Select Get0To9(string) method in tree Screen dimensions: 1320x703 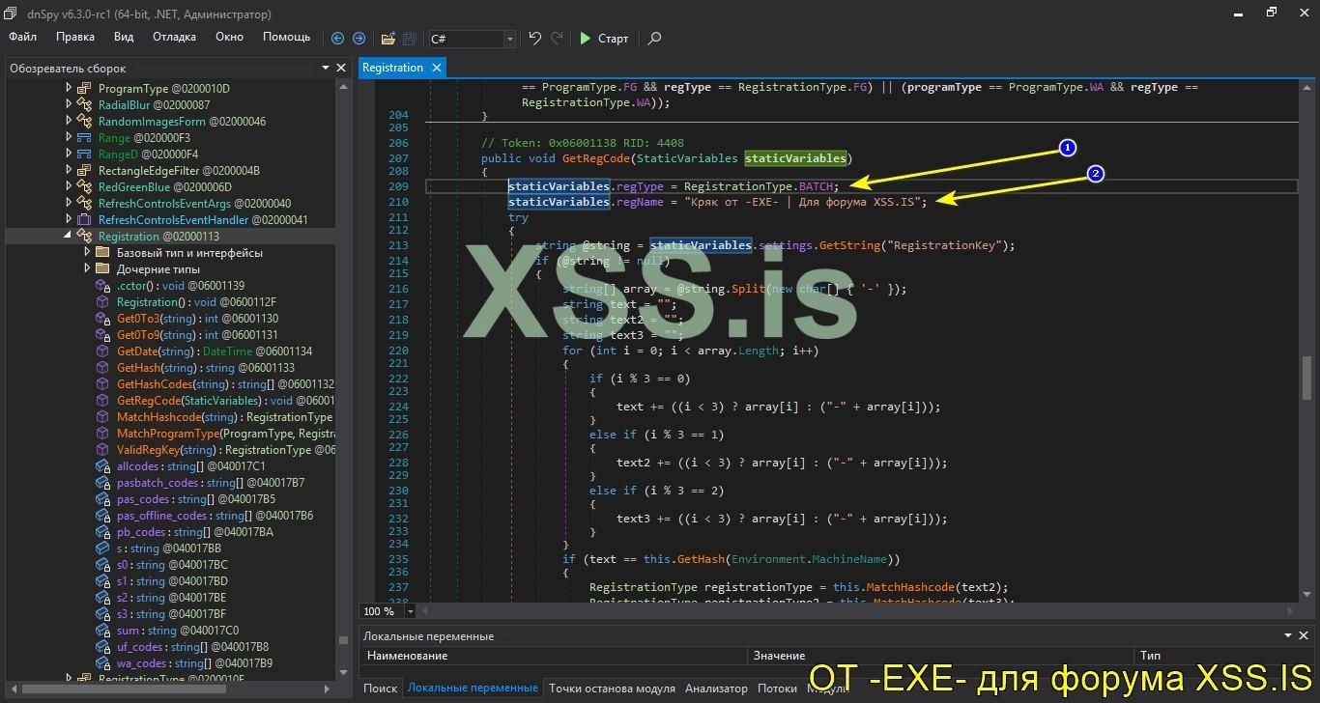(197, 335)
